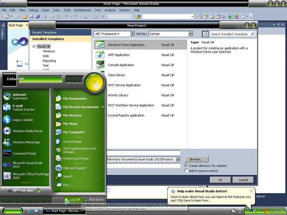Click the Find in Files binoculars toolbar icon
Screen dimensions: 287x215
click(138, 17)
